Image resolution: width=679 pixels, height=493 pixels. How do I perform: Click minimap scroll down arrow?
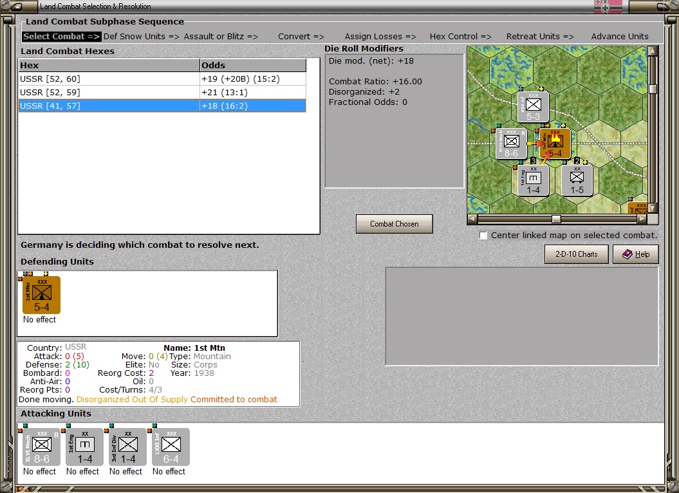[x=653, y=209]
